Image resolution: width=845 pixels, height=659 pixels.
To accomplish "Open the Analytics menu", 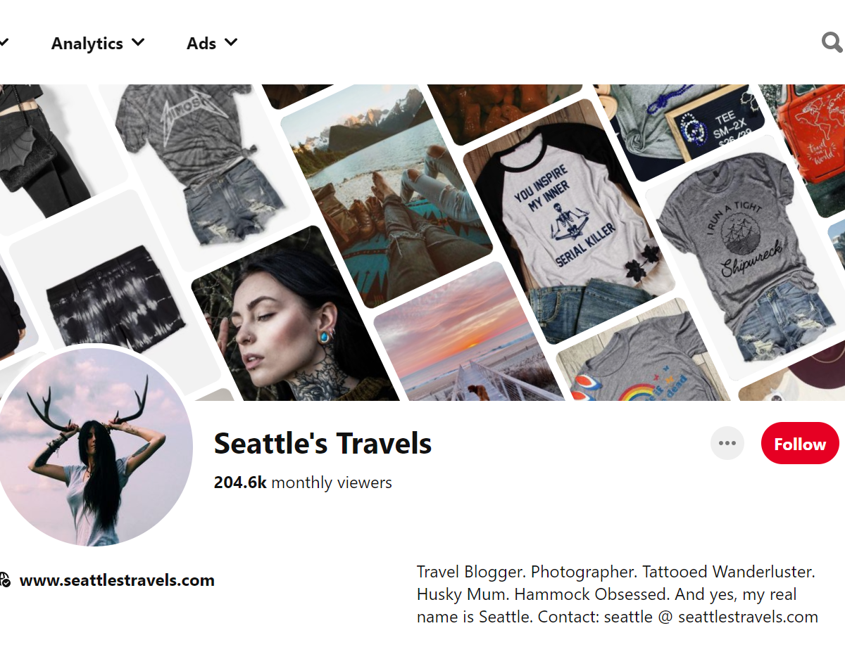I will tap(98, 43).
